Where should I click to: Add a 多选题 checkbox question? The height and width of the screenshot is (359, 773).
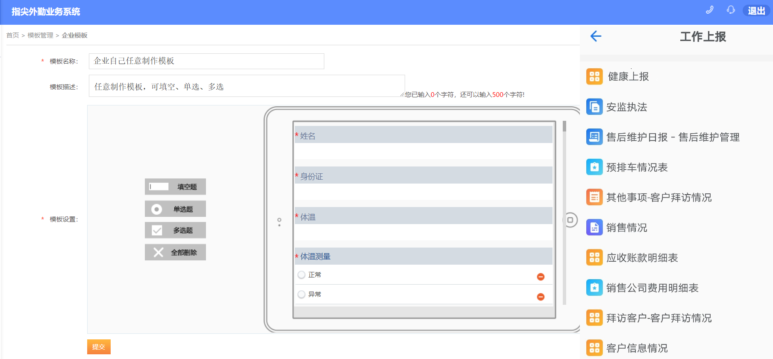(x=175, y=230)
